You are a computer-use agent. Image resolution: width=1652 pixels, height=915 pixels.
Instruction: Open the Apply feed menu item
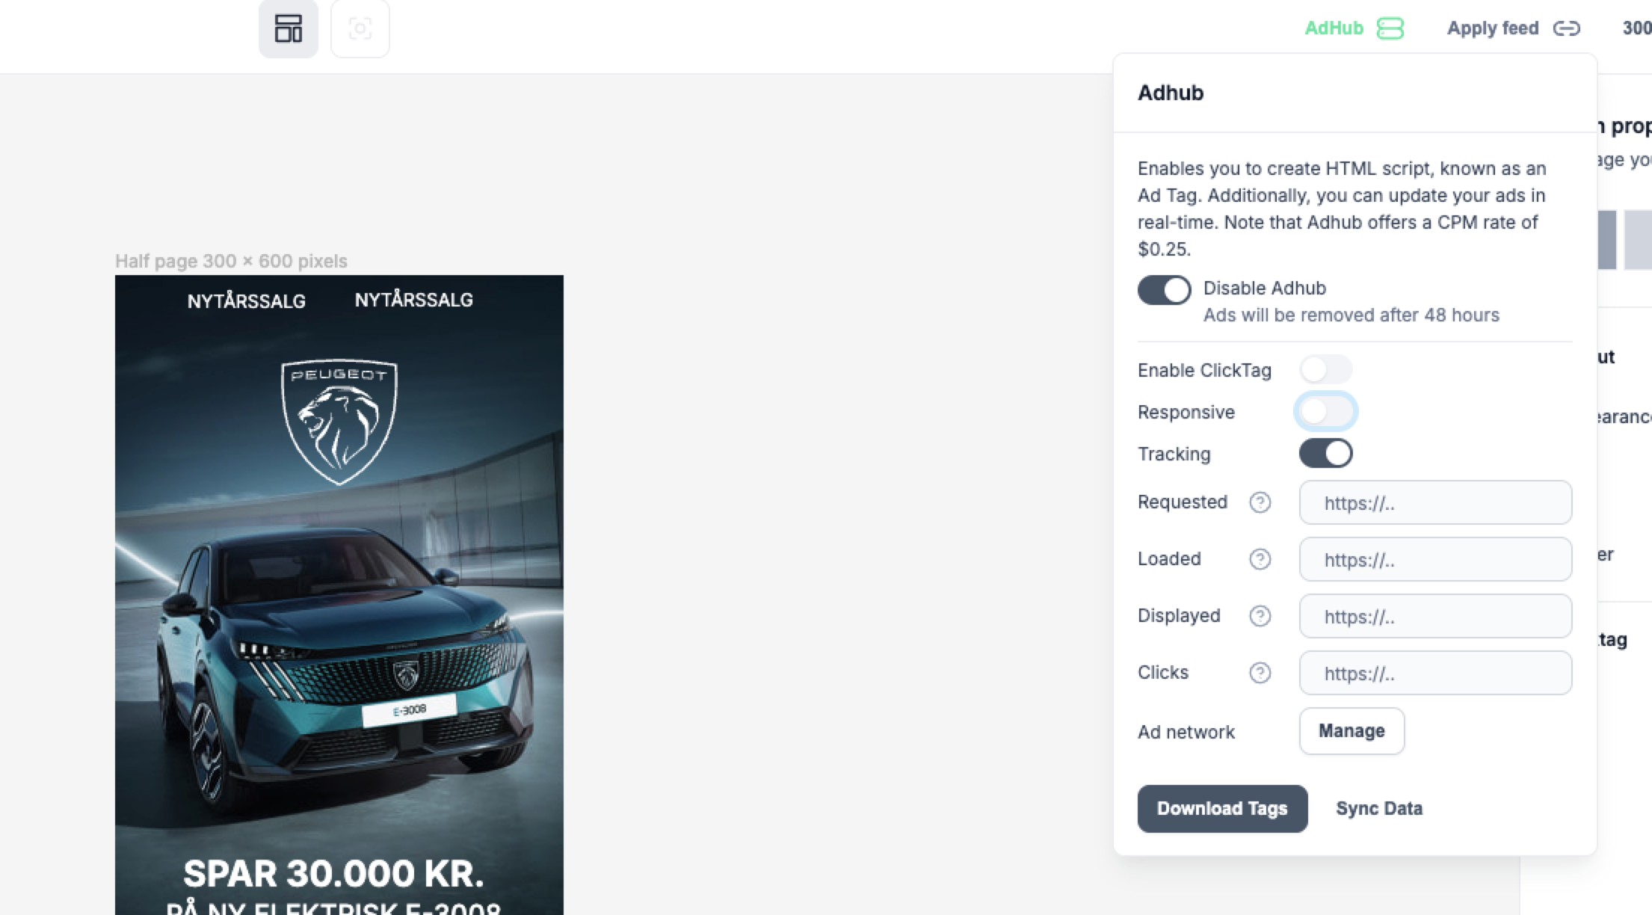tap(1492, 28)
